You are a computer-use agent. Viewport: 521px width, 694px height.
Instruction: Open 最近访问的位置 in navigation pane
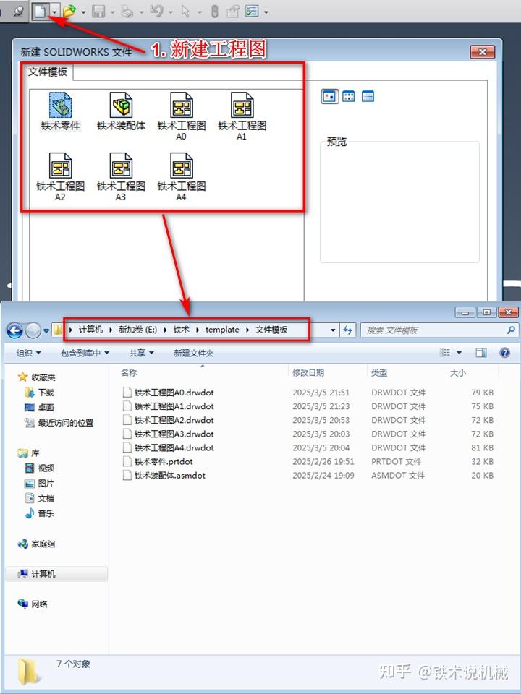click(x=59, y=423)
